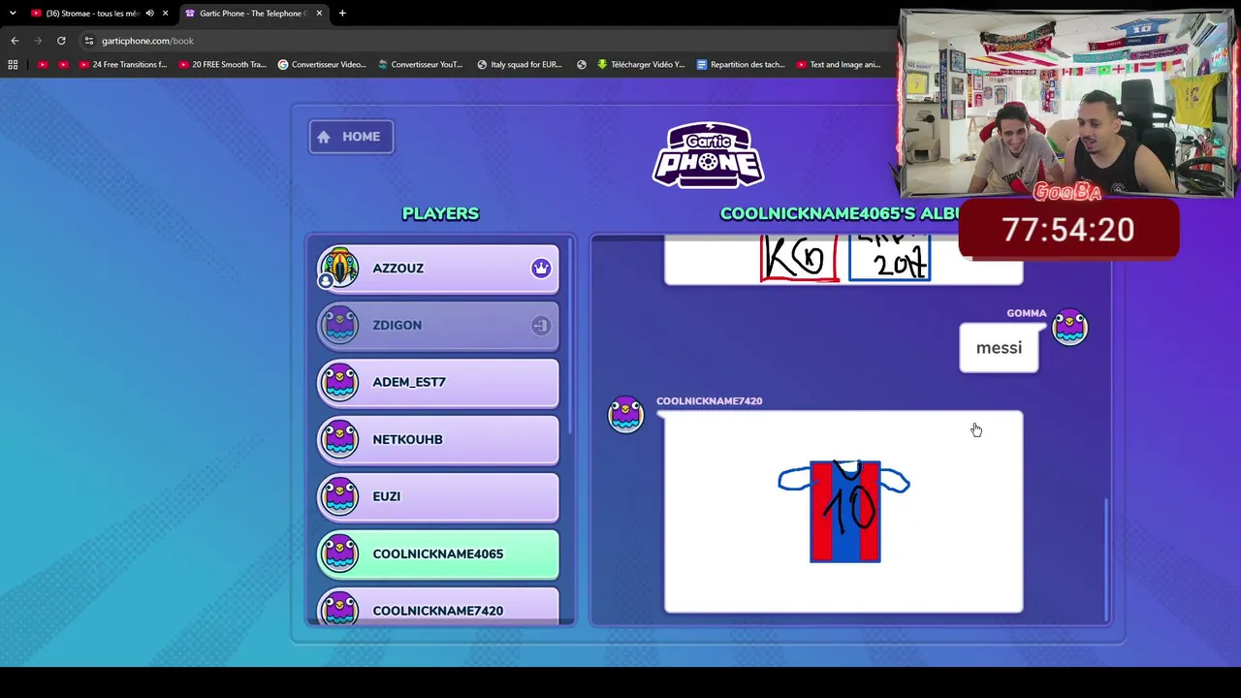
Task: Click AZZOUZ's beetle avatar
Action: pos(339,268)
